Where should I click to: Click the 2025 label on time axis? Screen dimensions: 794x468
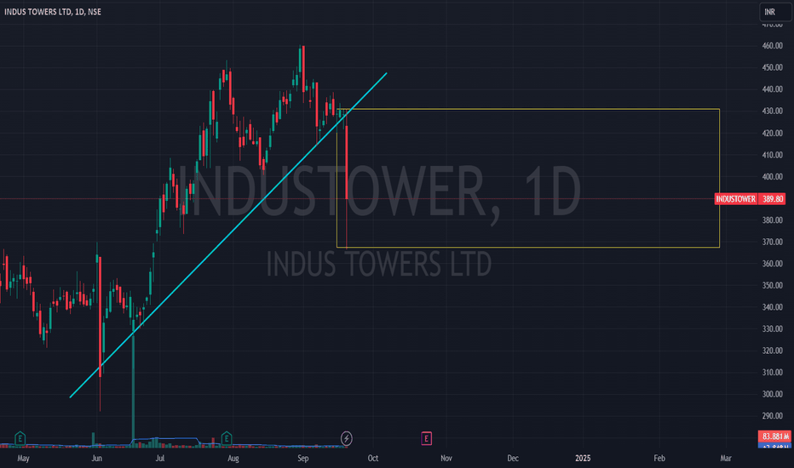click(583, 459)
